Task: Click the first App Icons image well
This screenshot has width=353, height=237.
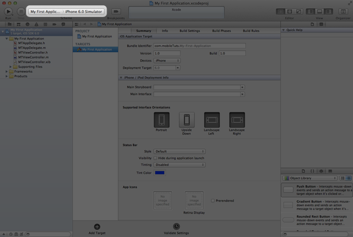Action: point(163,201)
